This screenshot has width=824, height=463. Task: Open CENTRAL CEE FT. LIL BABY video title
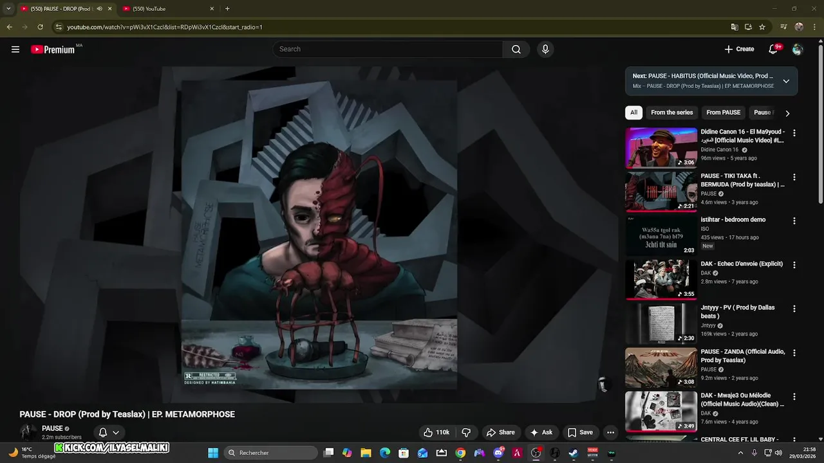point(740,439)
